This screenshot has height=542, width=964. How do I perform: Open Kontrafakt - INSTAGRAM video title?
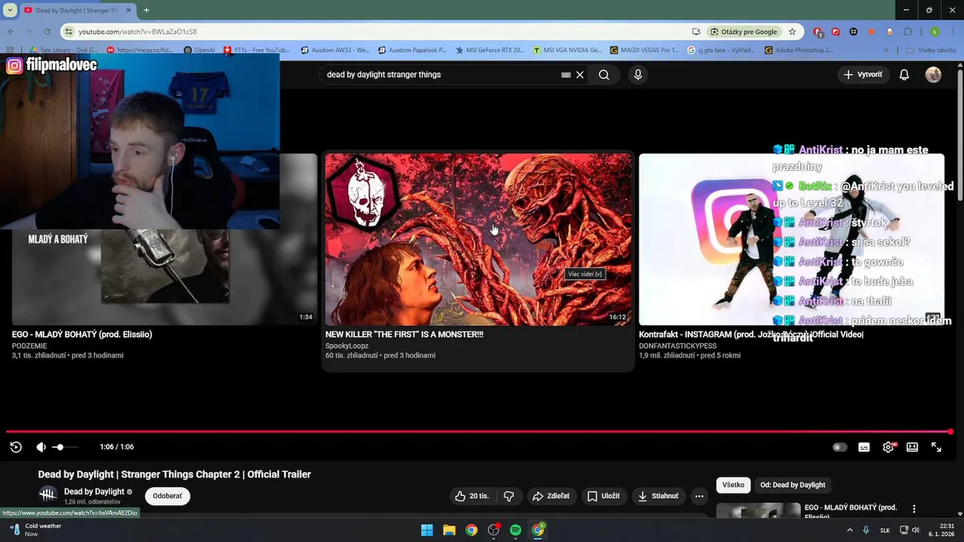(751, 334)
